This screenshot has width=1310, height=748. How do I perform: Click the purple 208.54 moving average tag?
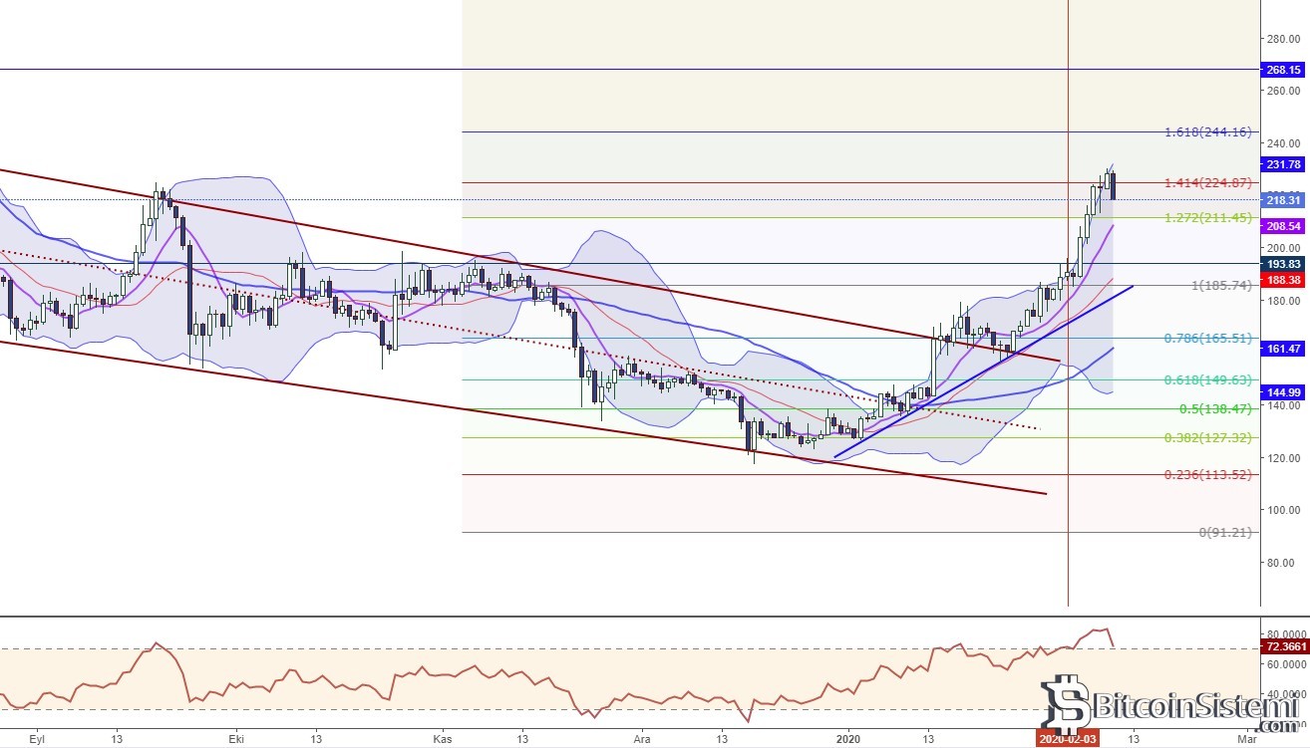[x=1282, y=227]
